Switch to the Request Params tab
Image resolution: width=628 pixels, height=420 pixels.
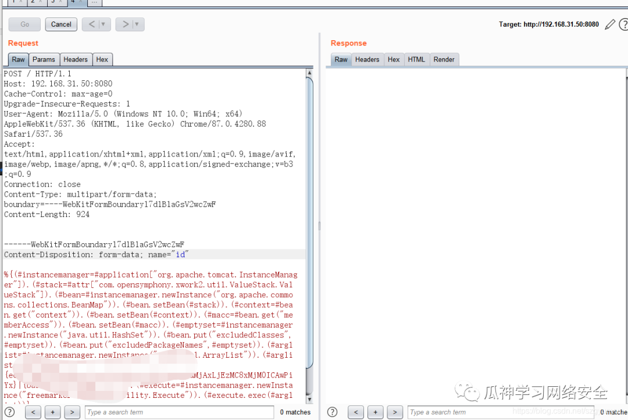[44, 59]
